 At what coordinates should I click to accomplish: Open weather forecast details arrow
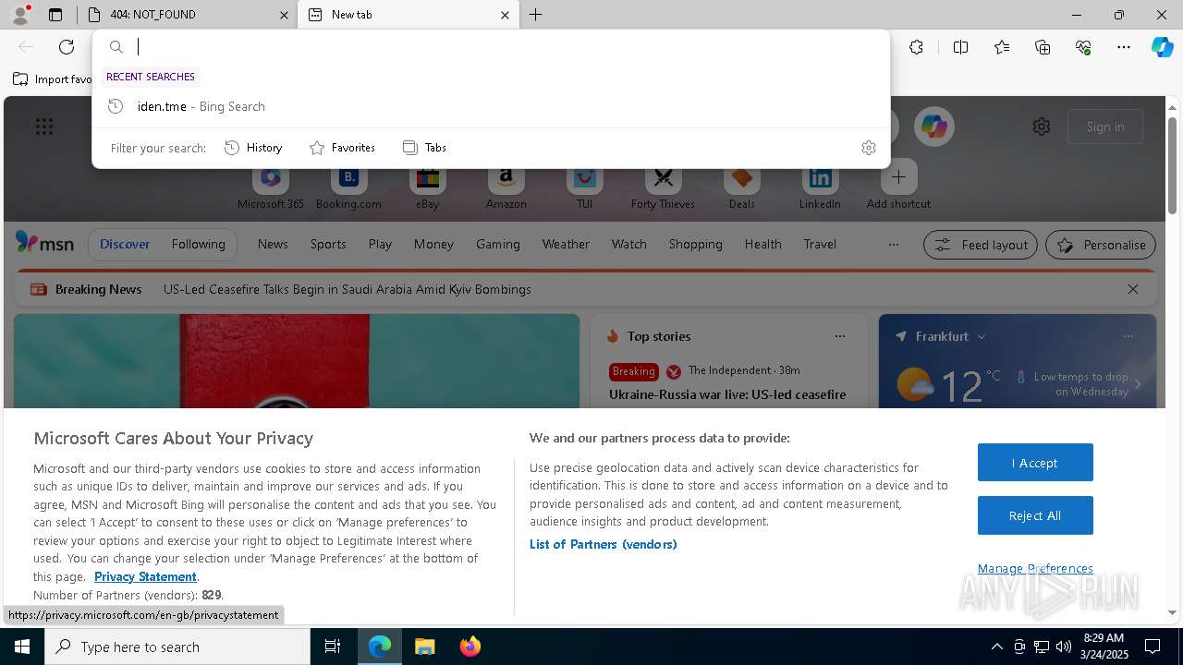[x=1138, y=384]
